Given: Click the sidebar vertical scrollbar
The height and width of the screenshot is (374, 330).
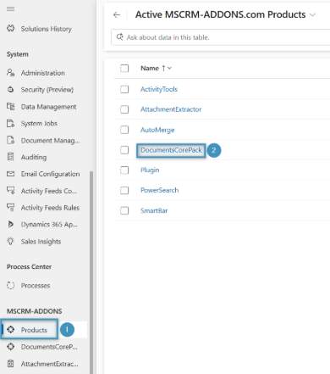Looking at the screenshot, I should coord(91,272).
